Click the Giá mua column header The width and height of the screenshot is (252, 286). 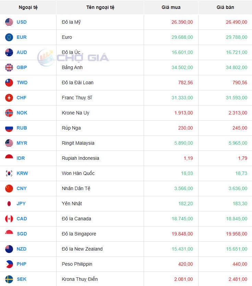tap(170, 7)
